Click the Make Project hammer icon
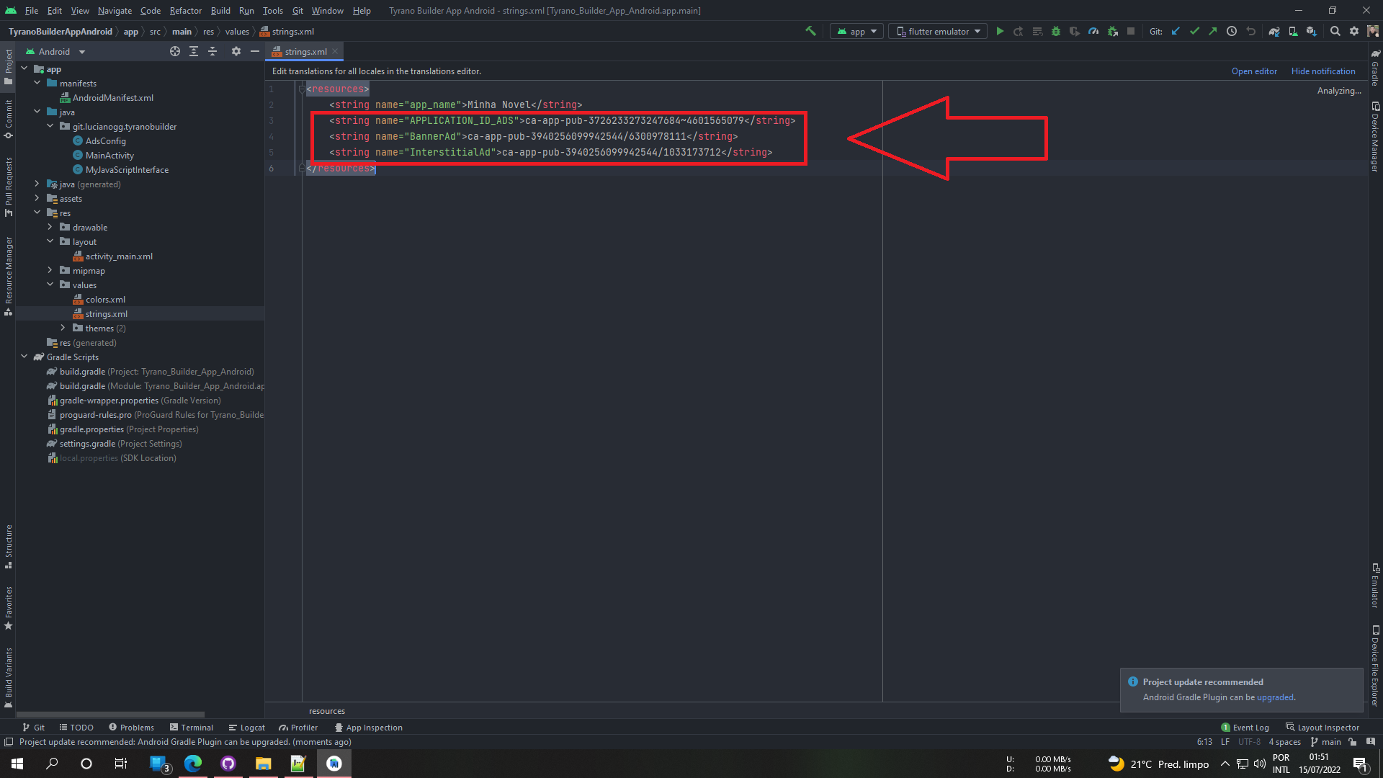 (x=810, y=31)
